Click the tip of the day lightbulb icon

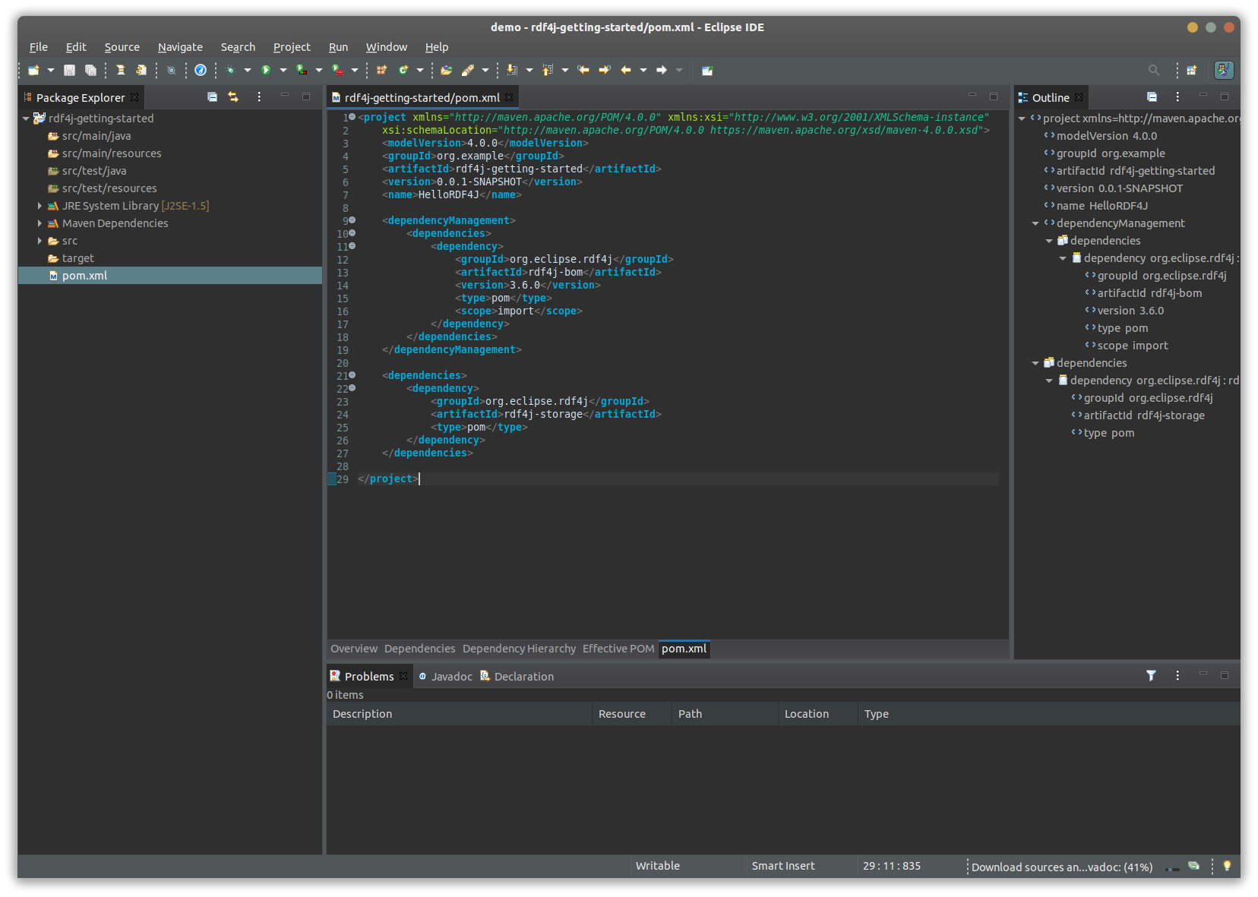[1227, 866]
